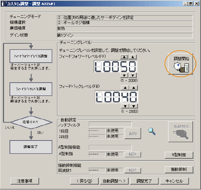
Task: Click the 解除 button for notch filter
Action: pos(133,134)
